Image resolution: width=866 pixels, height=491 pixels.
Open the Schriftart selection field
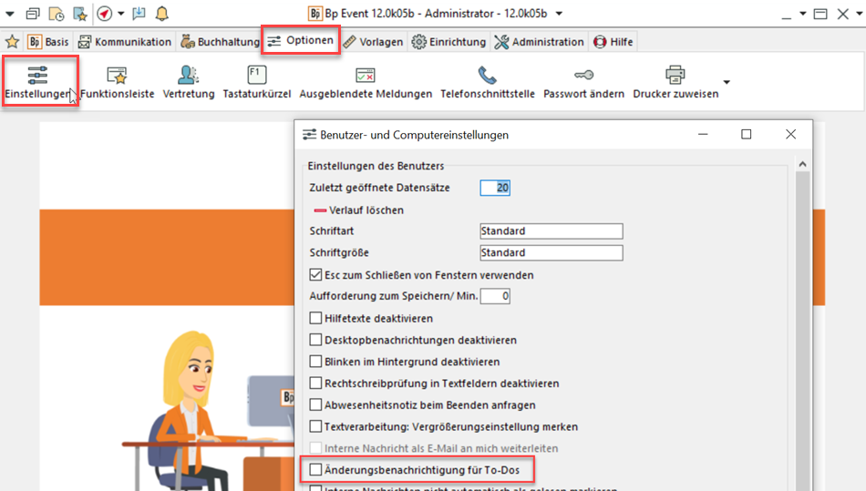coord(551,231)
